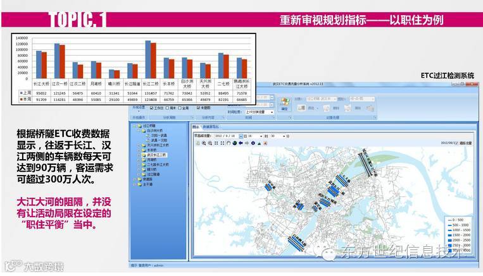
Task: Click the first four-arrow extent icon on map toolbar
Action: coord(216,143)
